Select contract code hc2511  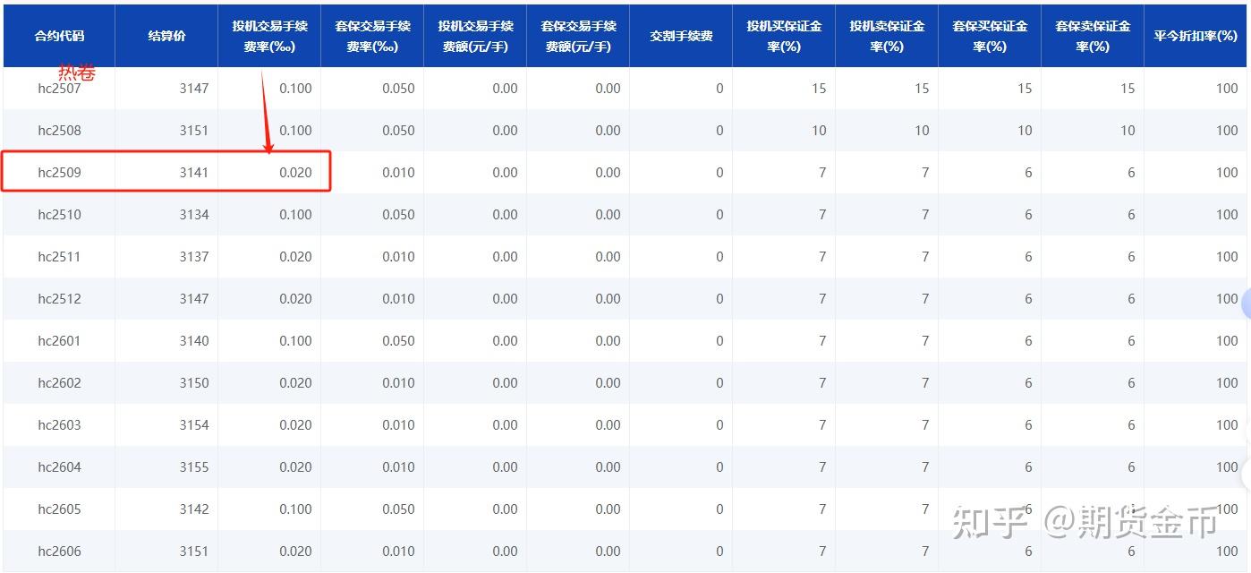point(59,257)
